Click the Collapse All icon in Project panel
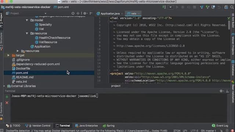 click(x=78, y=13)
